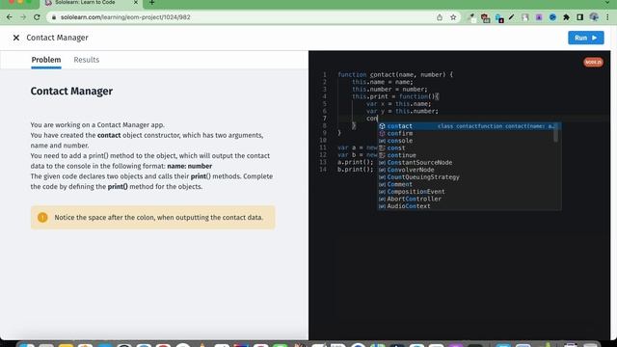Click the red shield extension icon
Screen dimensions: 617x347
click(x=485, y=17)
